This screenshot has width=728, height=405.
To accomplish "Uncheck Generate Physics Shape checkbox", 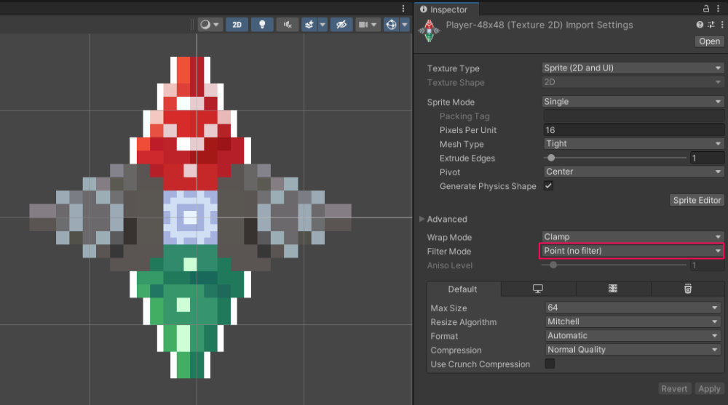I will click(x=548, y=185).
